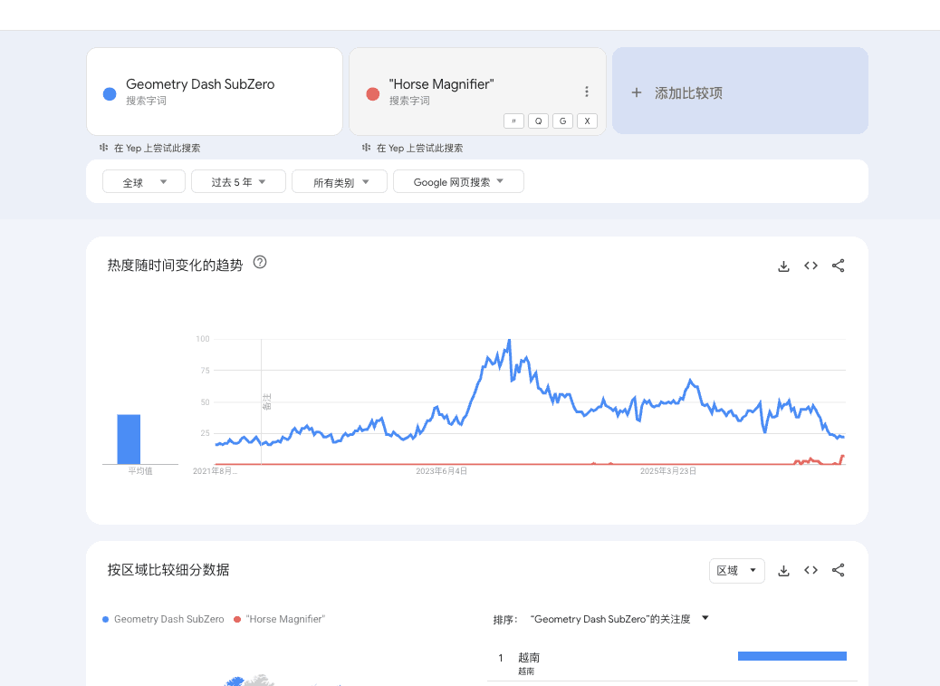Viewport: 940px width, 686px height.
Task: Click Yep icon under Horse Magnifier card
Action: (366, 148)
